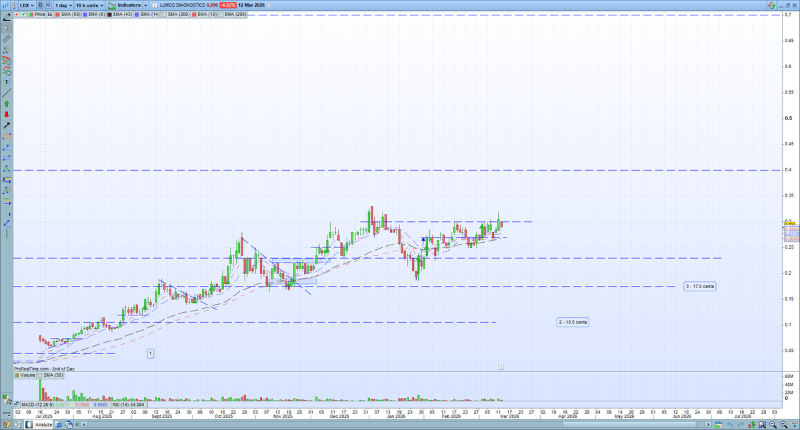Select the diagonal line drawing tool
This screenshot has width=800, height=430.
point(7,92)
